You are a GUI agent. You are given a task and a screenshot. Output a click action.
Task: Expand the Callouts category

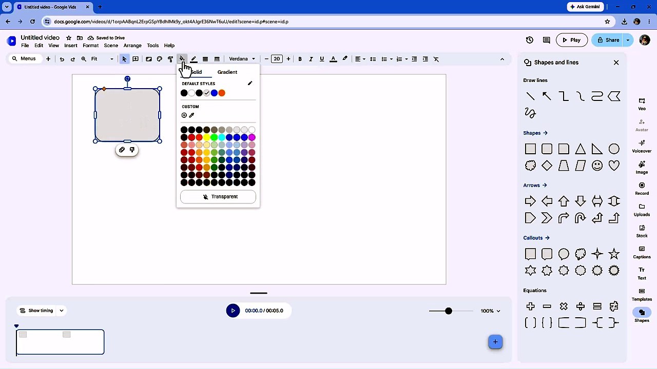(x=536, y=238)
